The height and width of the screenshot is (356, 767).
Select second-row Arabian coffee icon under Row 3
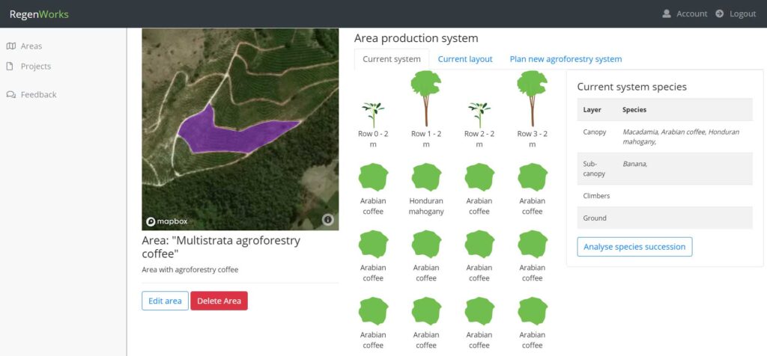[533, 244]
